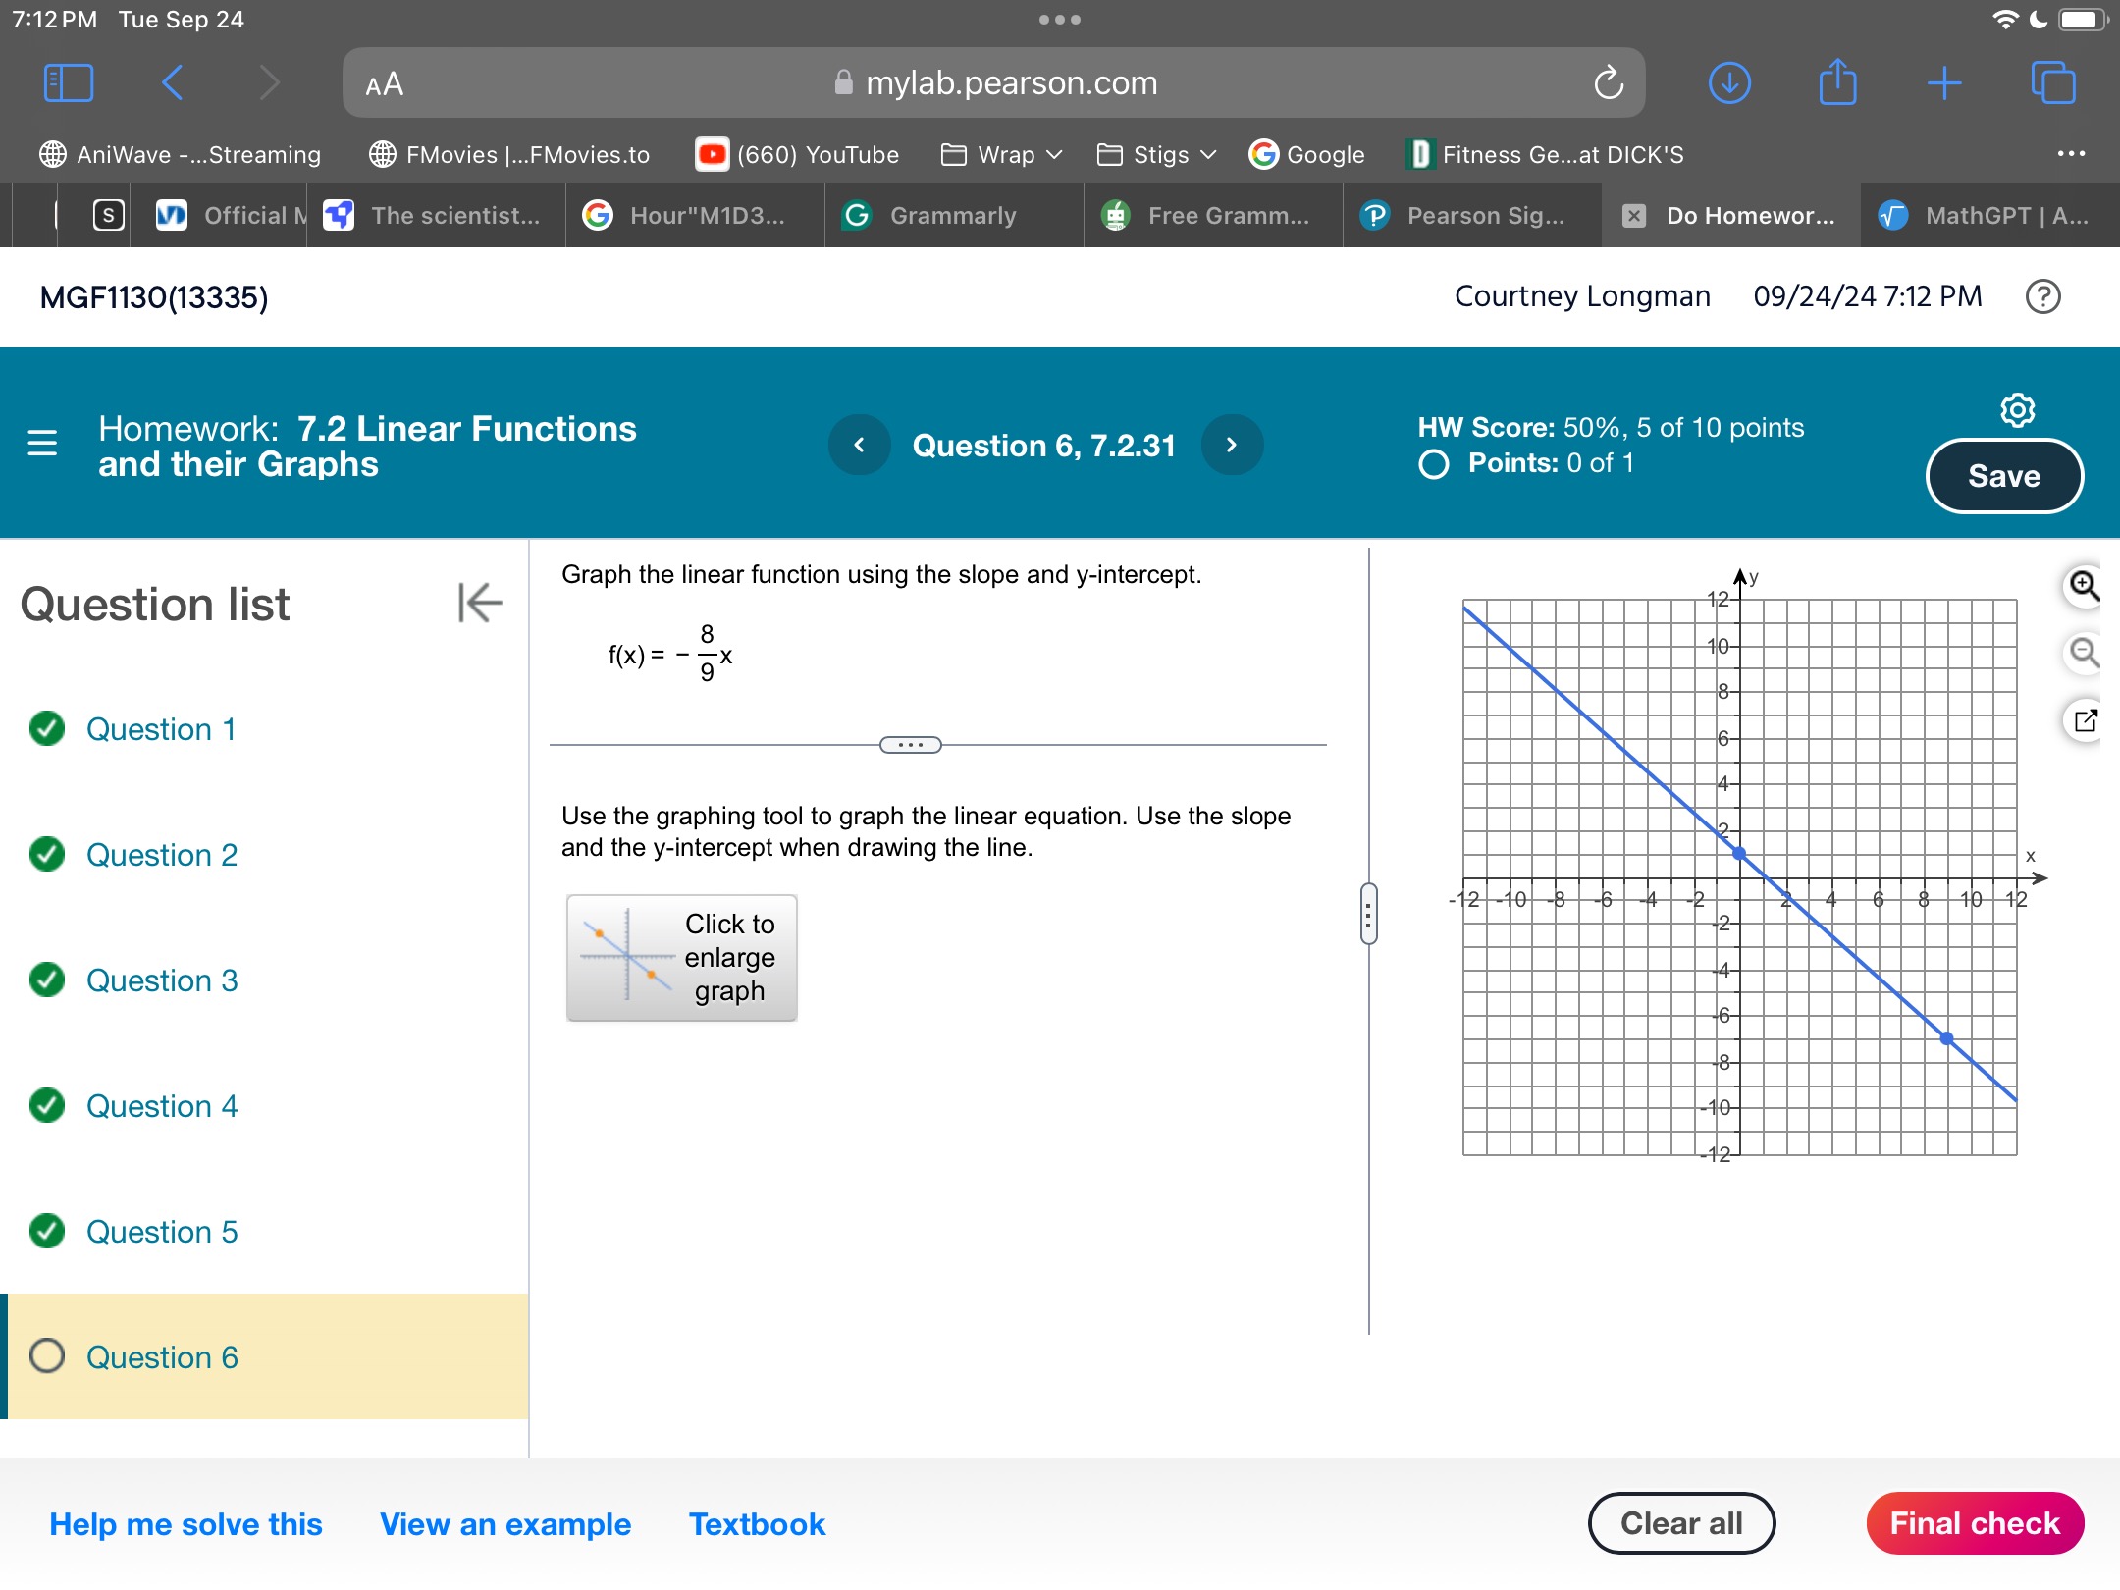Tap the three-dot multitasking control at top
The image size is (2120, 1590).
pos(1060,20)
